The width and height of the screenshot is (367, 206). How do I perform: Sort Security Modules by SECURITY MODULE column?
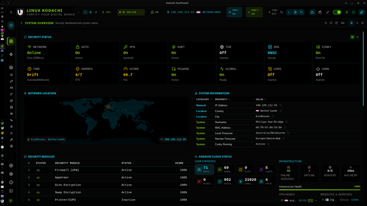click(69, 163)
